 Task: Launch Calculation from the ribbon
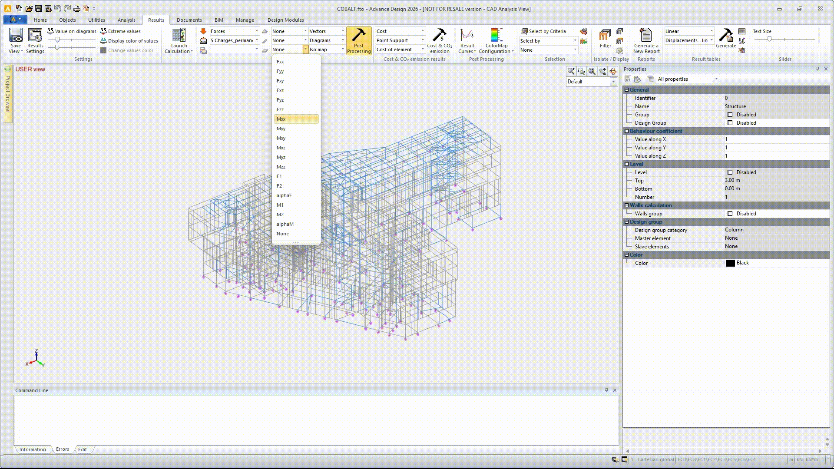(179, 41)
